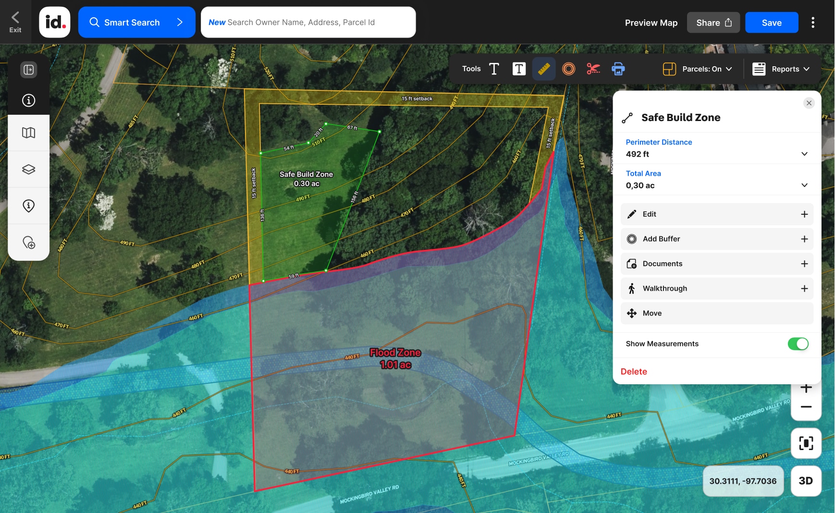
Task: Collapse the left sidebar panel
Action: point(28,69)
